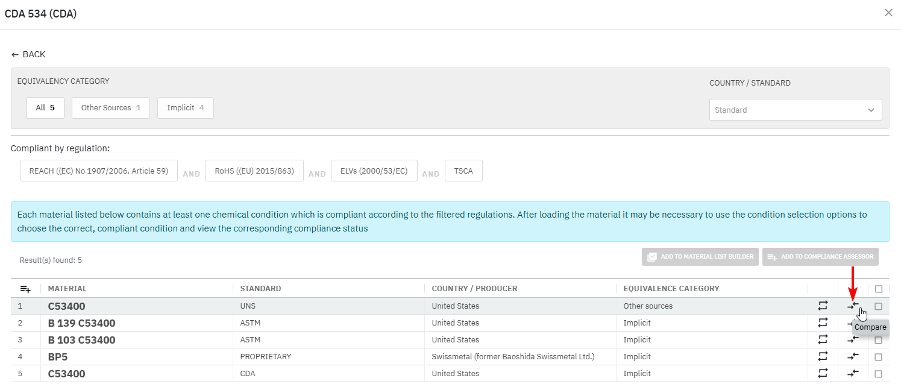Select checkbox for C53400 CDA row
Screen dimensions: 901x387
[878, 374]
